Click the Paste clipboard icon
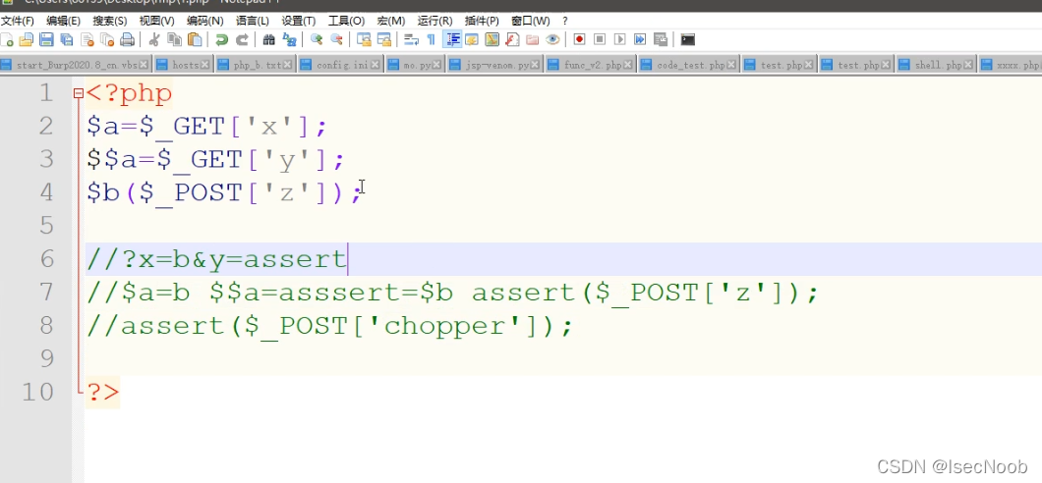The height and width of the screenshot is (483, 1042). (195, 40)
